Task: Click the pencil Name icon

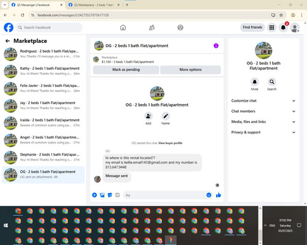Action: pos(166,116)
